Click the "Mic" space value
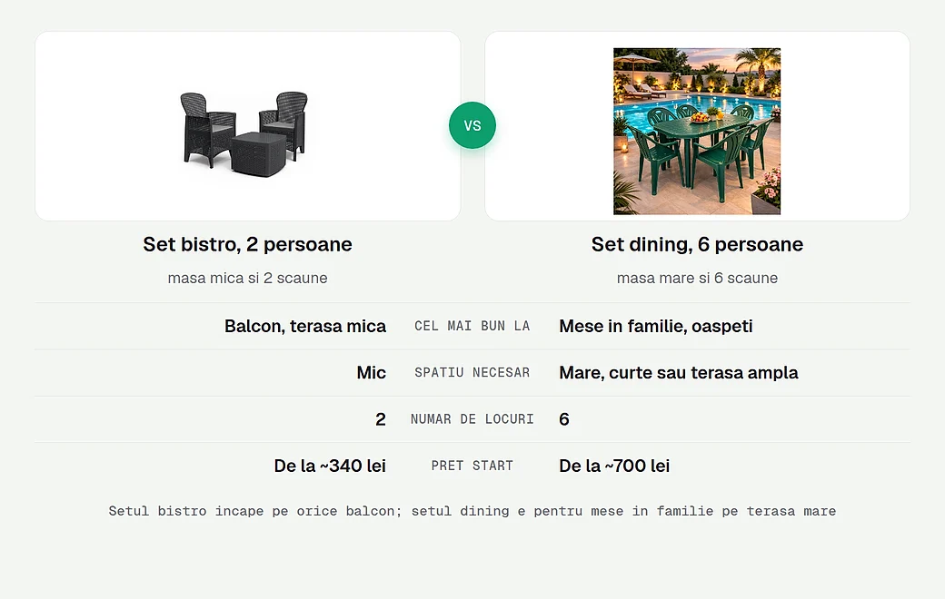Viewport: 945px width, 599px height. click(x=372, y=373)
